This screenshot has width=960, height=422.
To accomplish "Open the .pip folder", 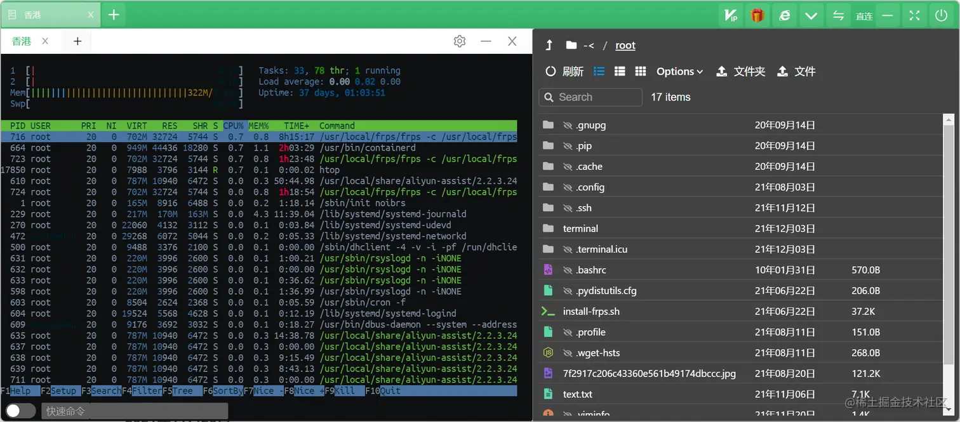I will click(740, 146).
